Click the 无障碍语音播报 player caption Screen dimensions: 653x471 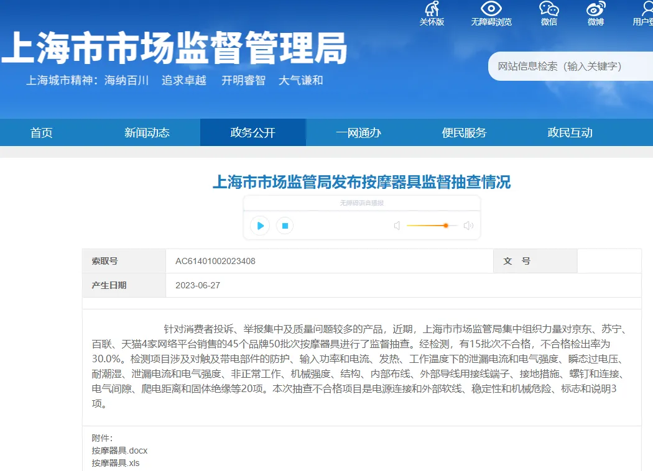361,203
